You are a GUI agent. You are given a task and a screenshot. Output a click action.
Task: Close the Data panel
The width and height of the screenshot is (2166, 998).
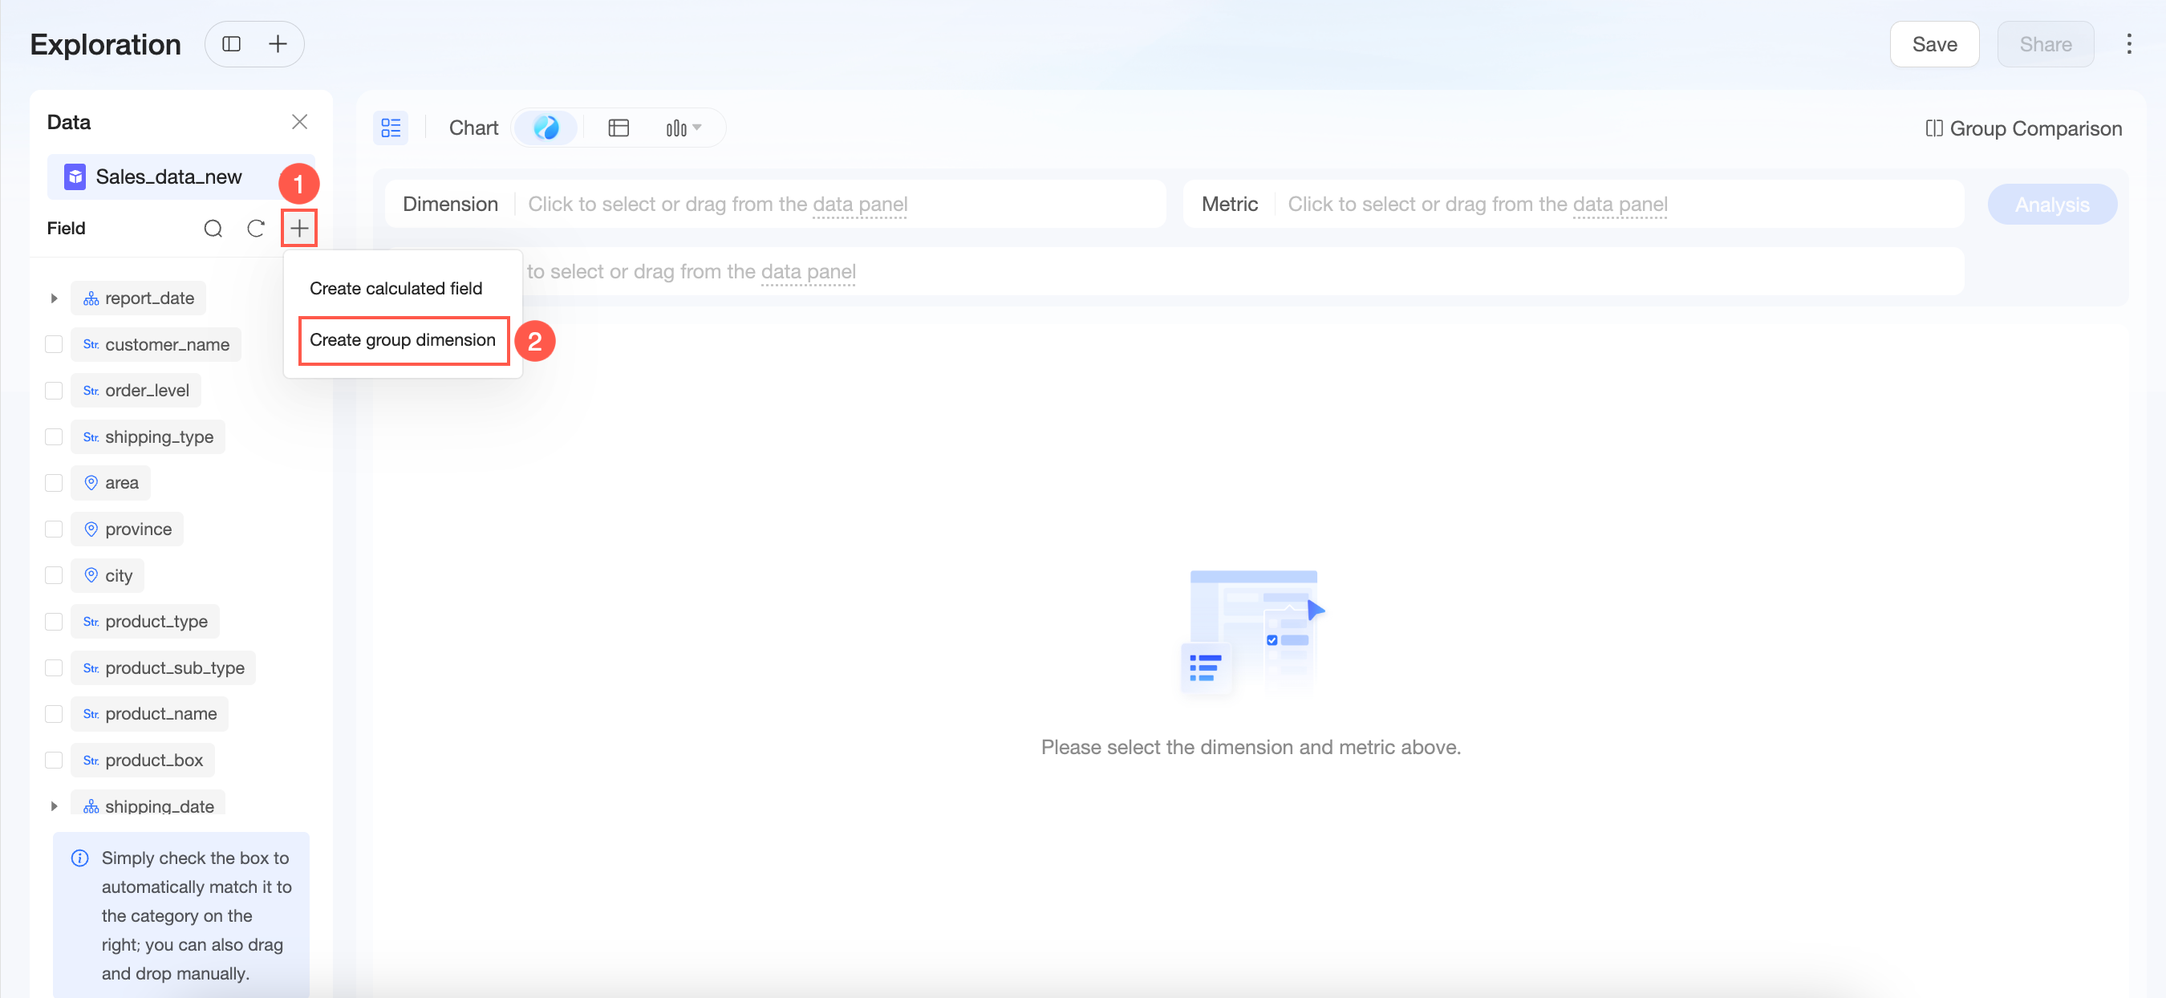tap(299, 122)
